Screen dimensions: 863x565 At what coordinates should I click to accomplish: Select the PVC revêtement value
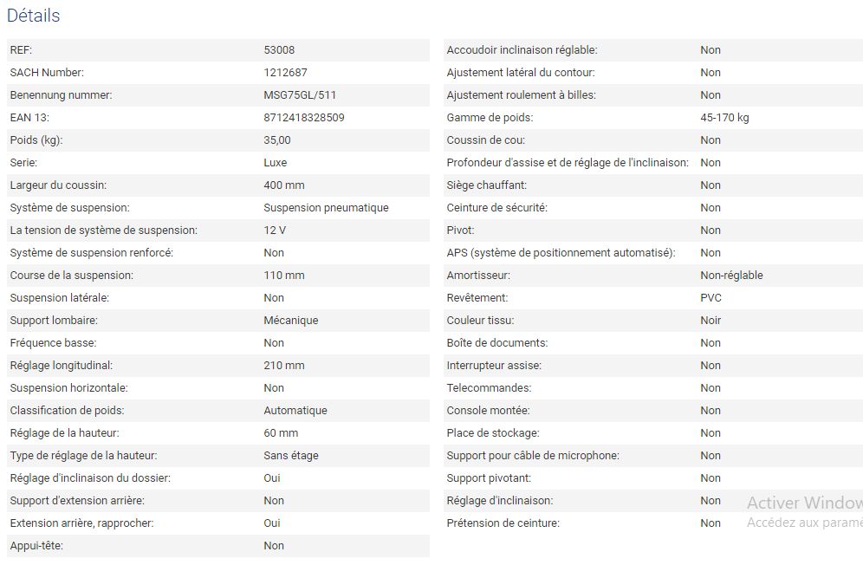(x=711, y=298)
